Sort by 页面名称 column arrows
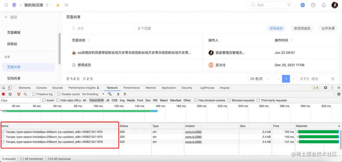Image resolution: width=342 pixels, height=162 pixels. tap(89, 40)
